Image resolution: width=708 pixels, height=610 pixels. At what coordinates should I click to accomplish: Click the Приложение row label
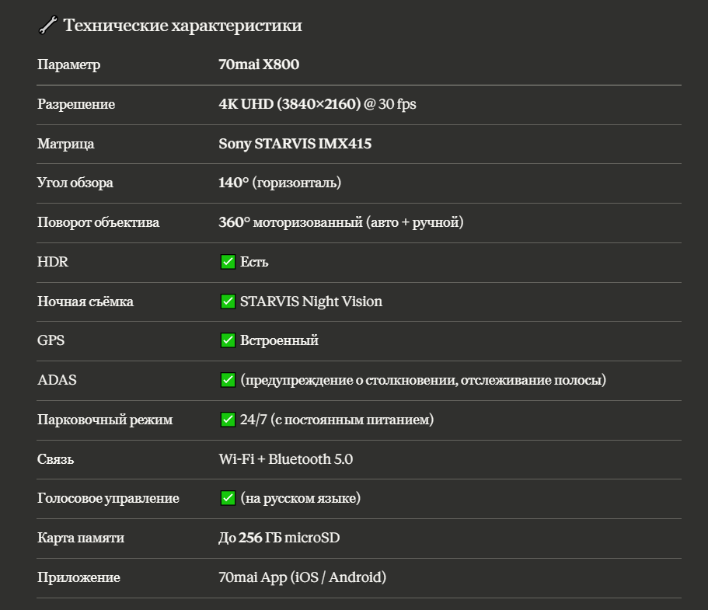pyautogui.click(x=78, y=577)
